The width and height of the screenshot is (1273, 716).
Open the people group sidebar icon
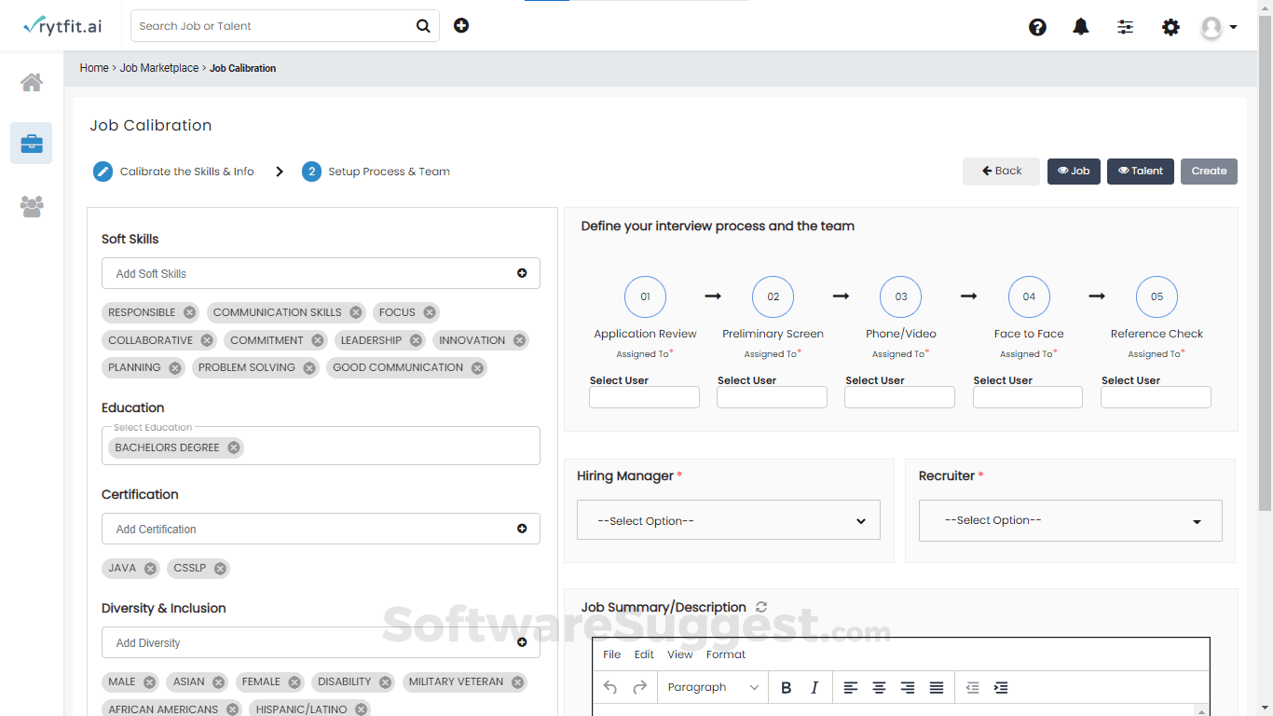(x=32, y=206)
